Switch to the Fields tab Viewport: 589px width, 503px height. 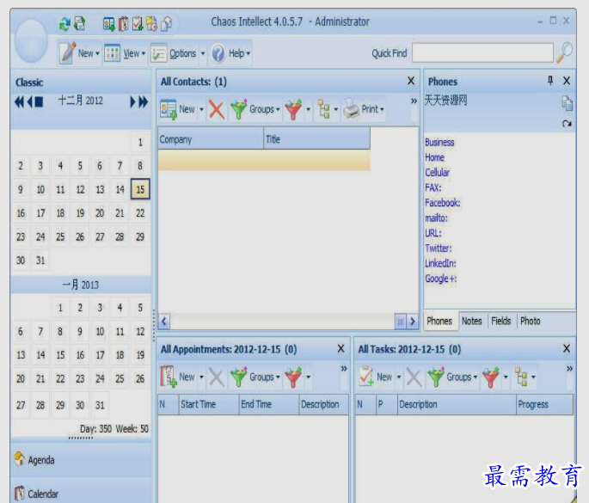point(500,322)
